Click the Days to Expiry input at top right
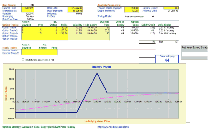The height and width of the screenshot is (133, 211). pyautogui.click(x=171, y=8)
